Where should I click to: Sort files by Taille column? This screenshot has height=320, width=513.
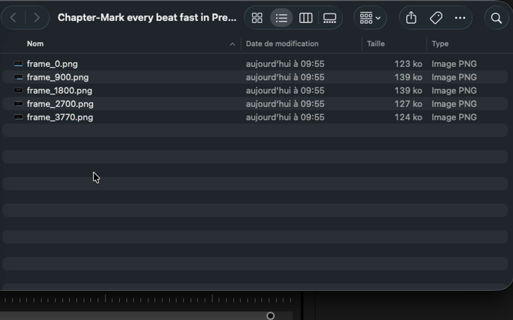[x=376, y=44]
